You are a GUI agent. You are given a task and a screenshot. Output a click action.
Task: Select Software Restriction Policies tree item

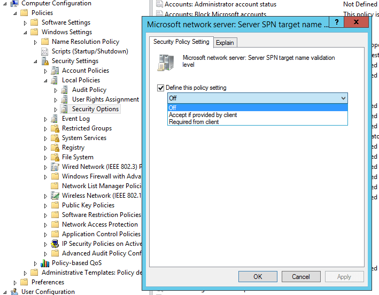click(x=102, y=215)
